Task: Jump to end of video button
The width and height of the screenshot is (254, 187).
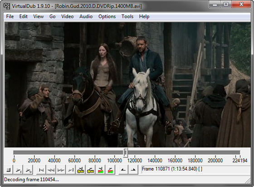Action: [x=71, y=170]
